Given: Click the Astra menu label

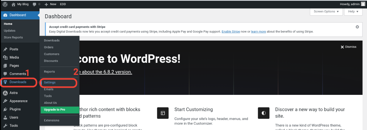Looking at the screenshot, I should (x=13, y=93).
